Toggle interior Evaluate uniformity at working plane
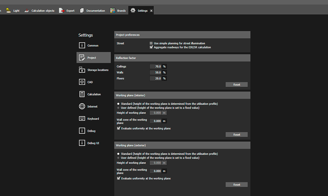This screenshot has width=328, height=196. (x=118, y=129)
